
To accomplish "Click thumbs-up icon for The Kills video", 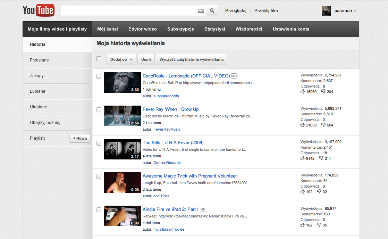I will [x=303, y=158].
